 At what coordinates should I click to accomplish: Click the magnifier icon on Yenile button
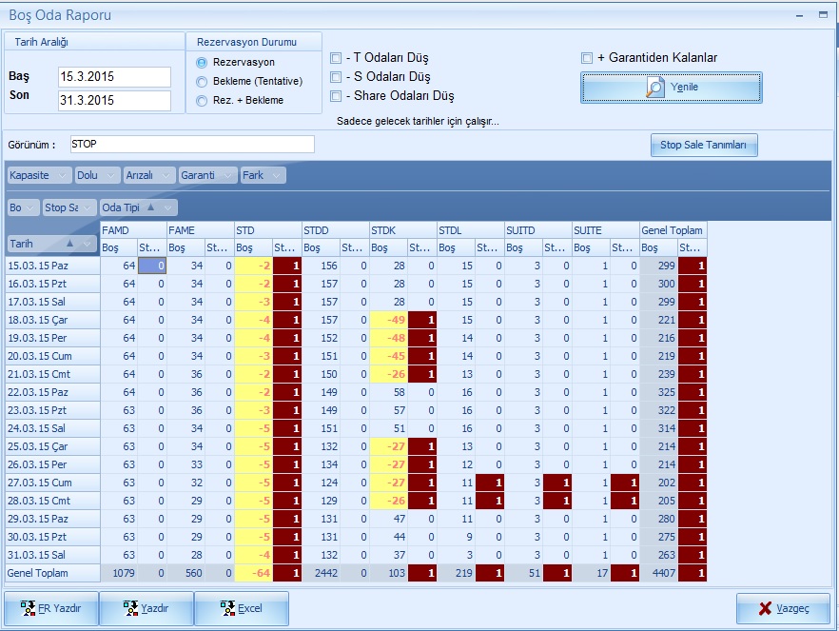655,88
